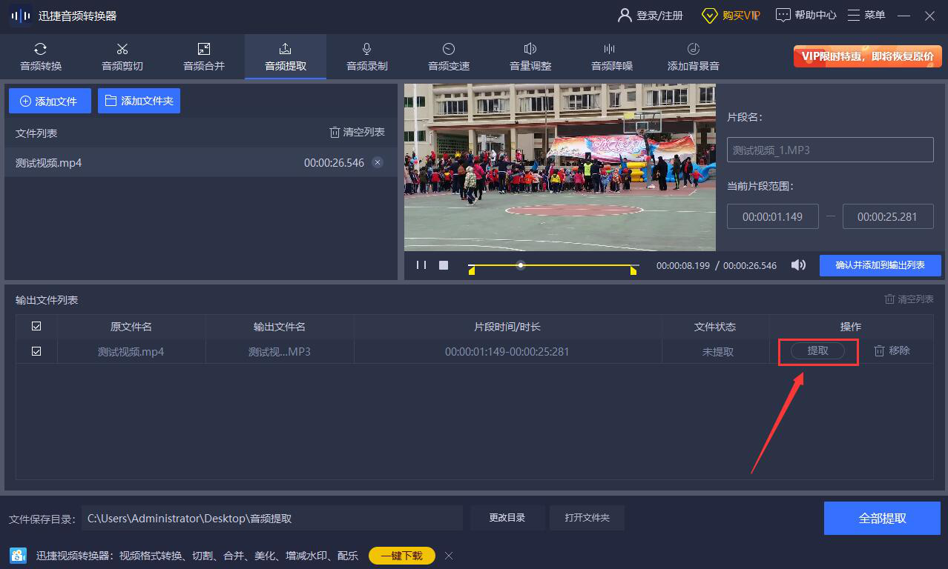948x569 pixels.
Task: Open the 音频合并 audio merge tool
Action: (204, 57)
